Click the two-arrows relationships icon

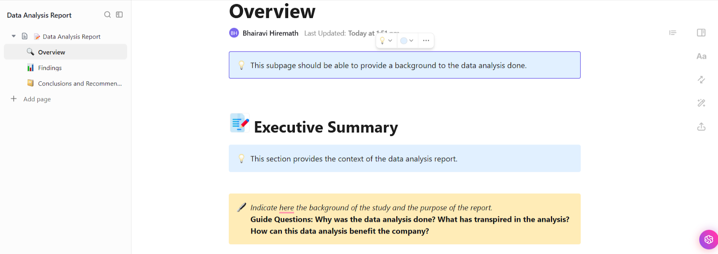pyautogui.click(x=701, y=79)
